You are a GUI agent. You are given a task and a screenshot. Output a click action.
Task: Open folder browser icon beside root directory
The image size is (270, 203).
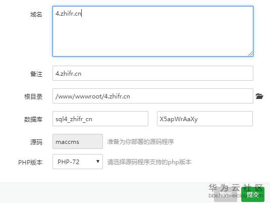click(x=259, y=96)
